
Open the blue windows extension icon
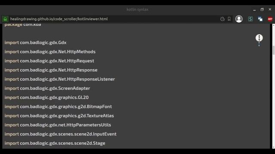pyautogui.click(x=260, y=19)
